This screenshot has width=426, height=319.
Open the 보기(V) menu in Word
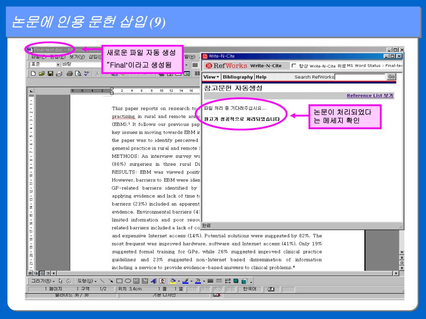[x=77, y=56]
